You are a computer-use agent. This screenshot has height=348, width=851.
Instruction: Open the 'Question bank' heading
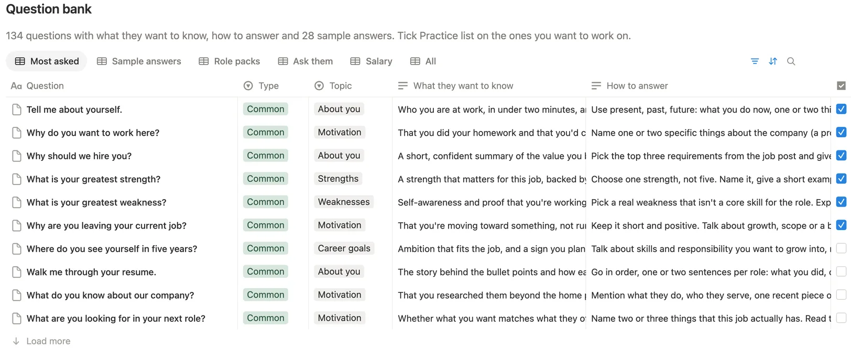(x=49, y=9)
